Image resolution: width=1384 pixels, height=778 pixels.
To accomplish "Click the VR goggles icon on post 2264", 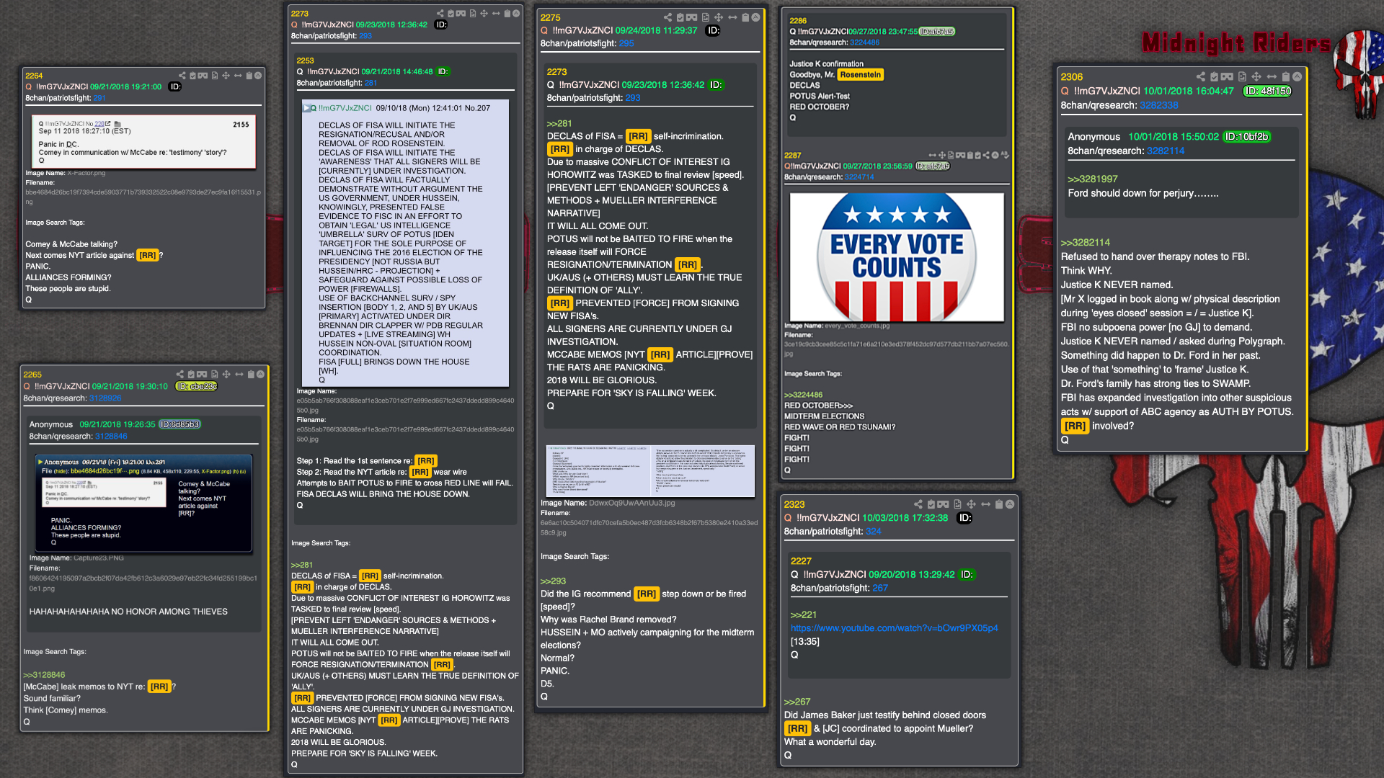I will (203, 76).
